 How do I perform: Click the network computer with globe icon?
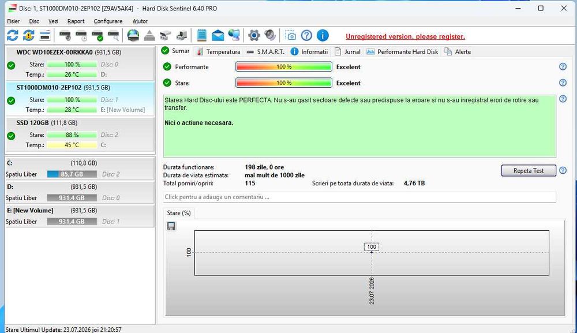234,36
